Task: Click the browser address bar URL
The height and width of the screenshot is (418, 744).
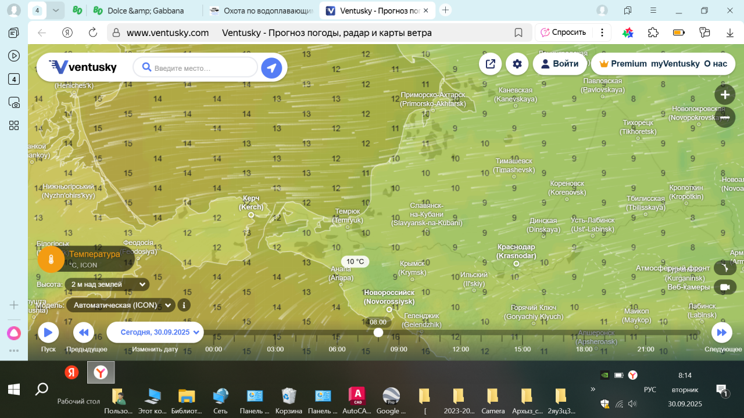Action: click(x=167, y=33)
